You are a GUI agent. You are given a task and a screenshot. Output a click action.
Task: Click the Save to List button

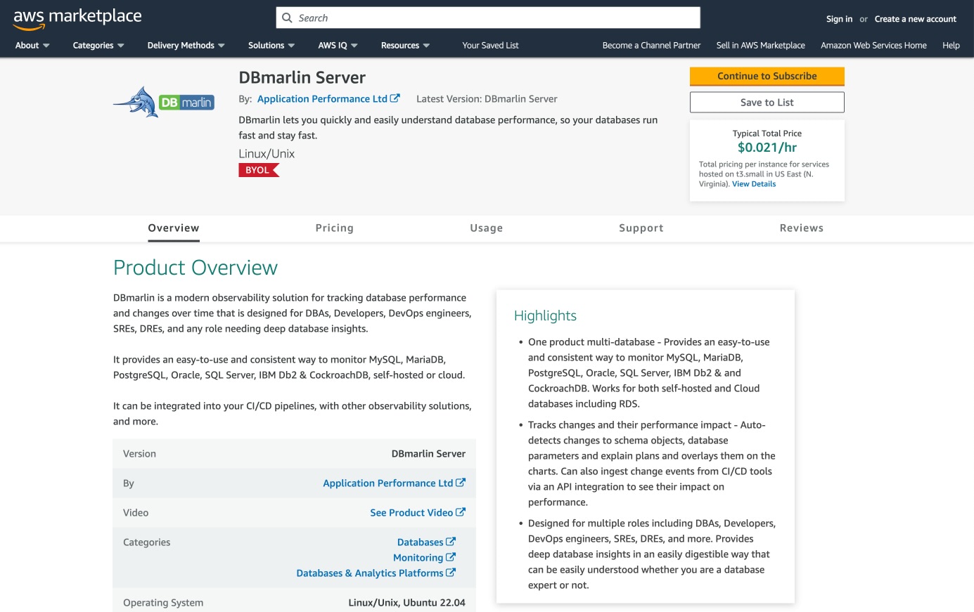[x=767, y=102]
